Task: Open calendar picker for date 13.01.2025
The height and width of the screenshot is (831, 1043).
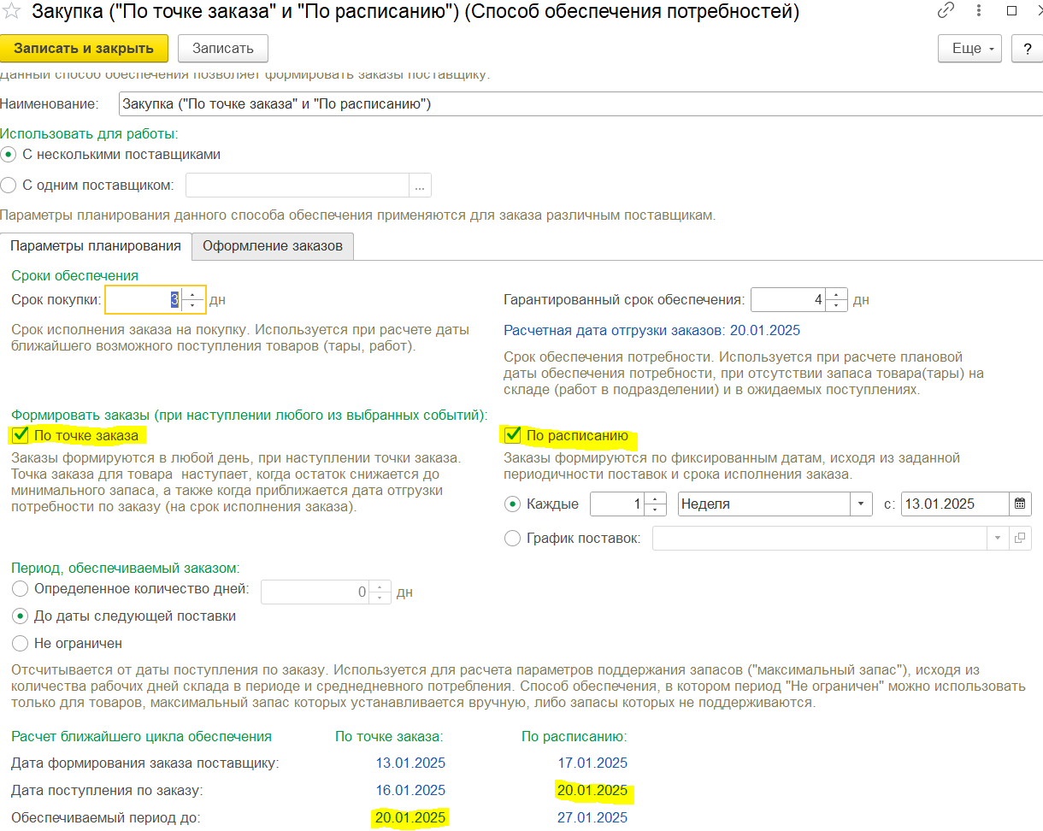Action: coord(1020,504)
